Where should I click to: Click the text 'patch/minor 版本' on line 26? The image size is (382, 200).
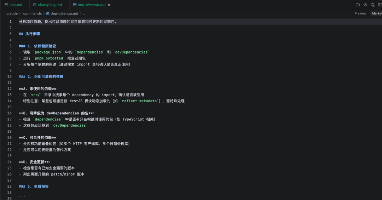coord(68,174)
